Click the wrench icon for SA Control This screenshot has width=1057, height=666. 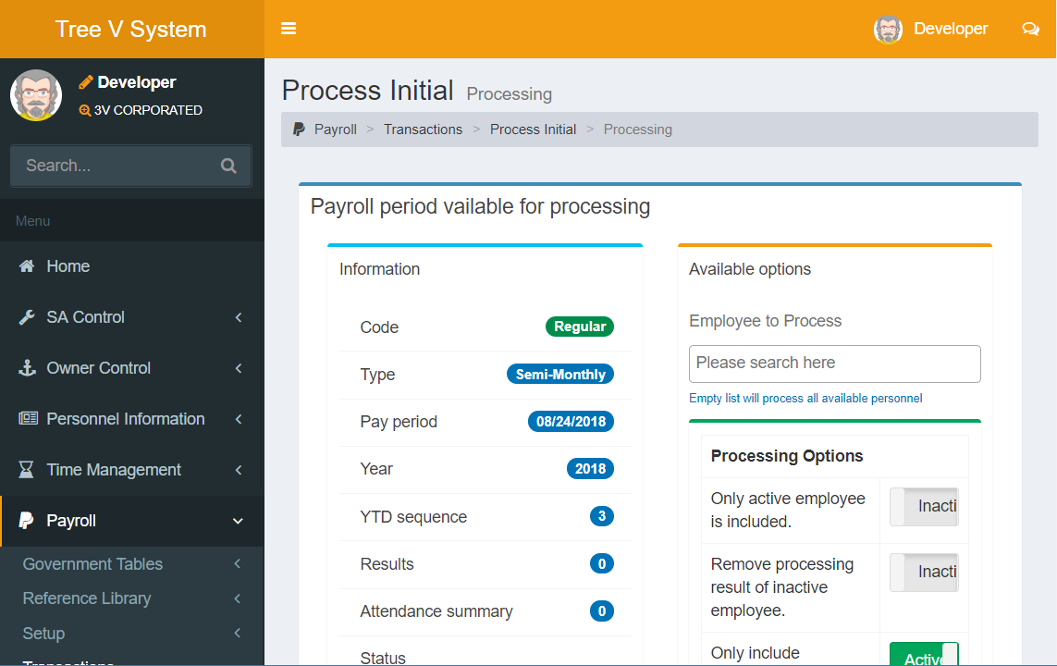coord(28,317)
